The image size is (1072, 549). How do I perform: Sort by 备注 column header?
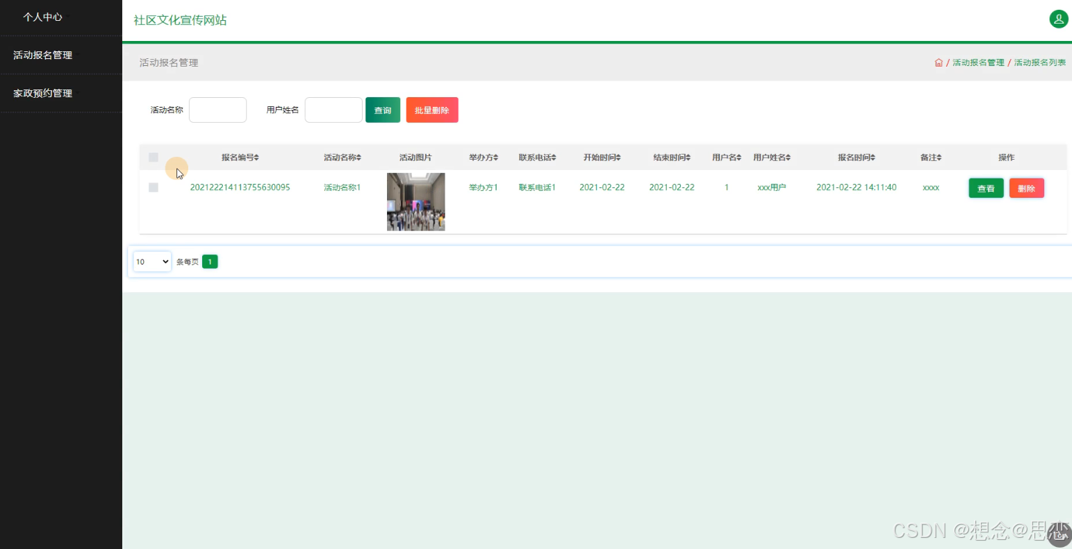click(x=931, y=158)
